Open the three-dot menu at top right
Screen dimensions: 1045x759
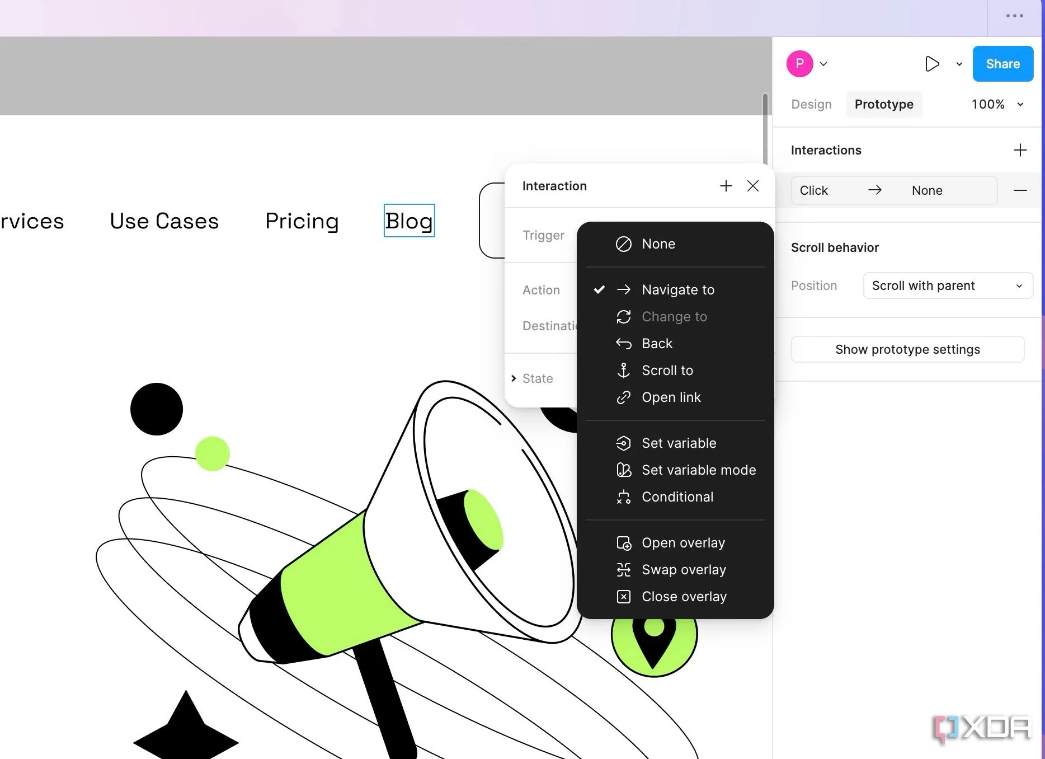[1014, 16]
